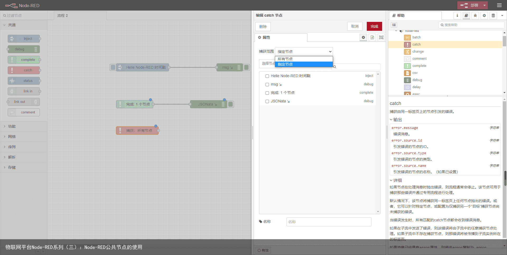Image resolution: width=507 pixels, height=255 pixels.
Task: Click the red 完成 button
Action: (374, 26)
